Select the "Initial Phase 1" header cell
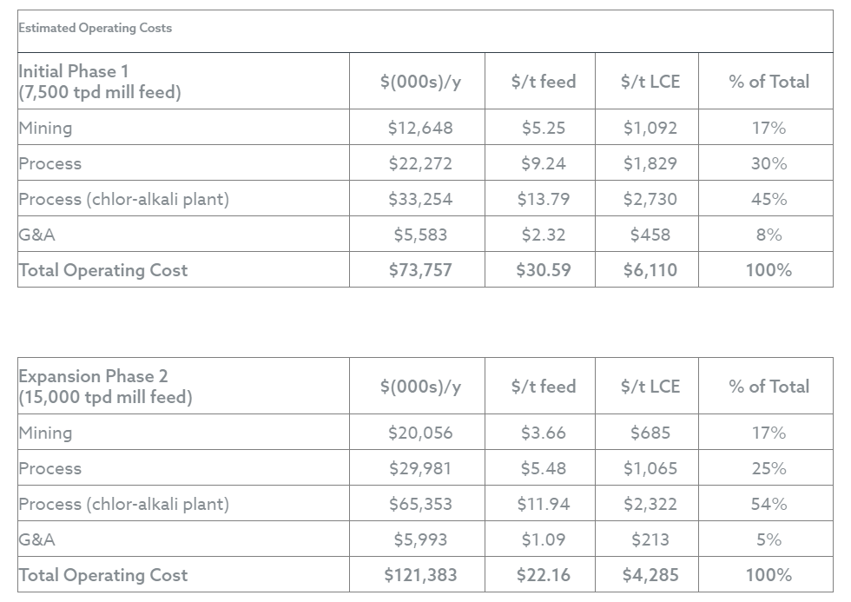 [100, 82]
